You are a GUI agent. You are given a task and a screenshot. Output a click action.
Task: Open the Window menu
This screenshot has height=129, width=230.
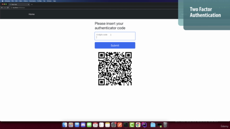(49, 1)
